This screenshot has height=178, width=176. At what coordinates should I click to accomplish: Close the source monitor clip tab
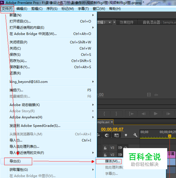(x=114, y=22)
